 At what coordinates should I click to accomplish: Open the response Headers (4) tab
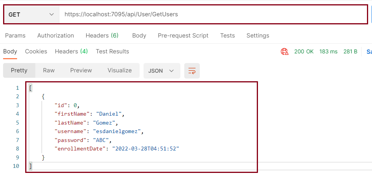pyautogui.click(x=71, y=51)
